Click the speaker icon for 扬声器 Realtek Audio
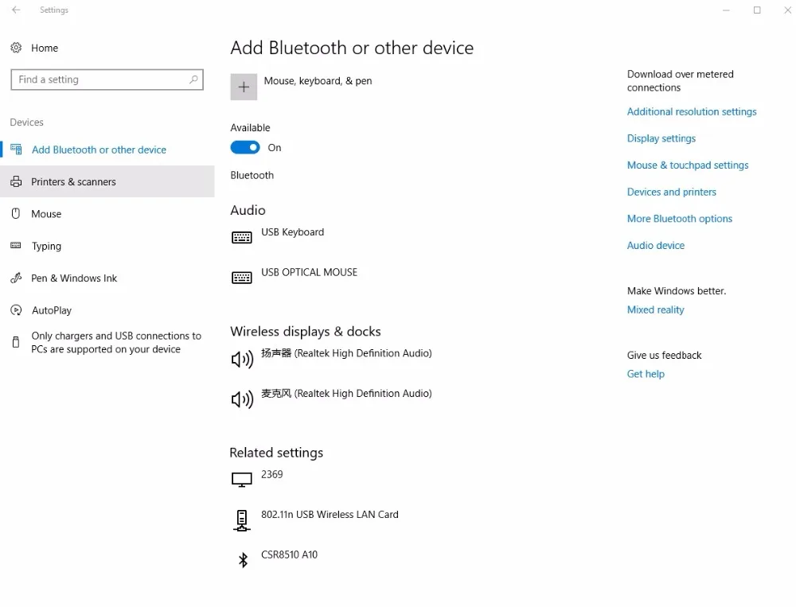This screenshot has height=607, width=796. coord(242,360)
